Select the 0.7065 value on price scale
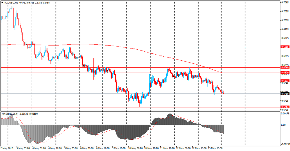Screen dimensions: 290x151 click(x=285, y=2)
